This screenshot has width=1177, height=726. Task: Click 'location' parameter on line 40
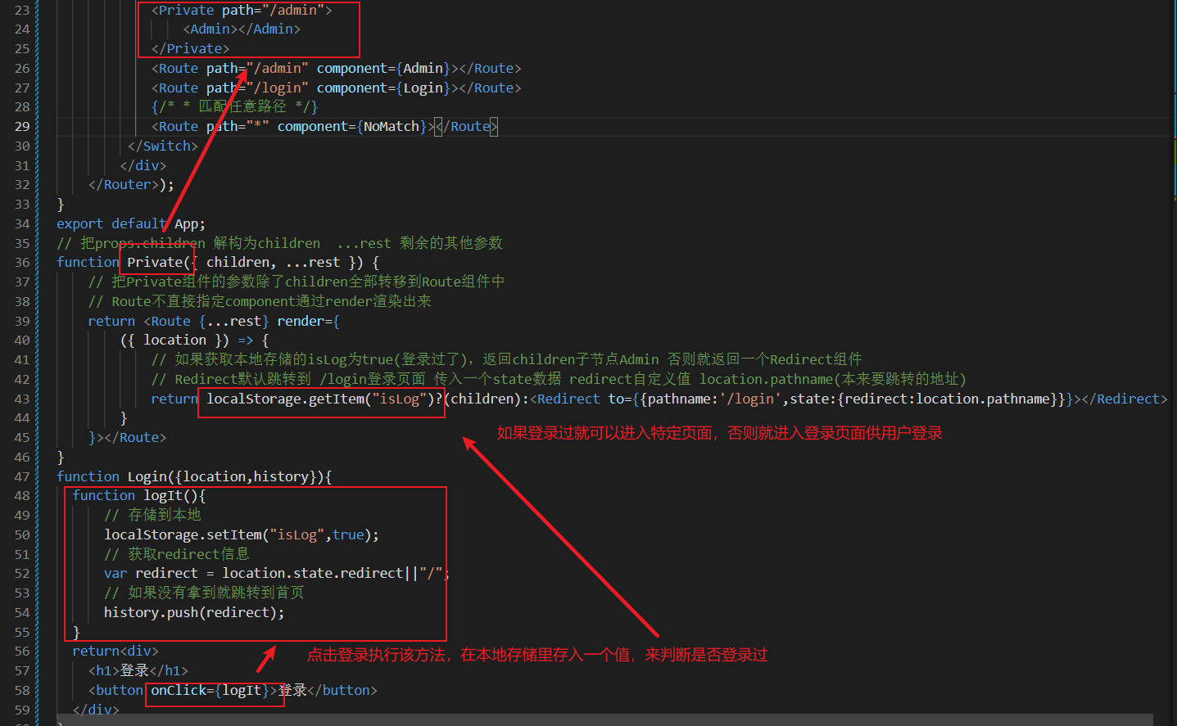coord(175,340)
